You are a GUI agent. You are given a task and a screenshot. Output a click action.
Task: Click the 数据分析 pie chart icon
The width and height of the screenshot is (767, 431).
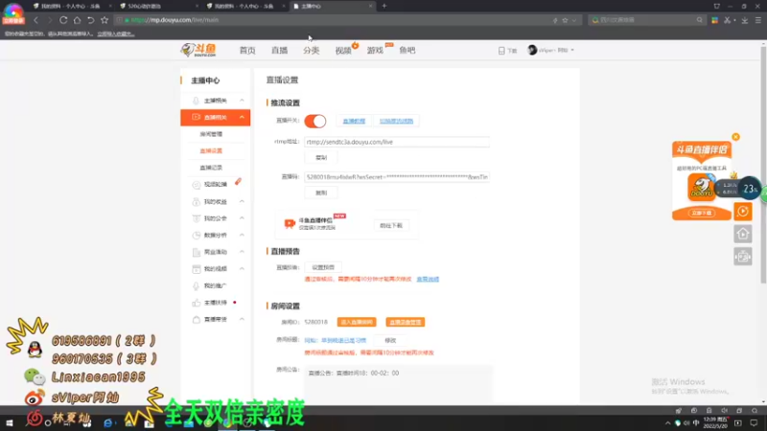(196, 235)
